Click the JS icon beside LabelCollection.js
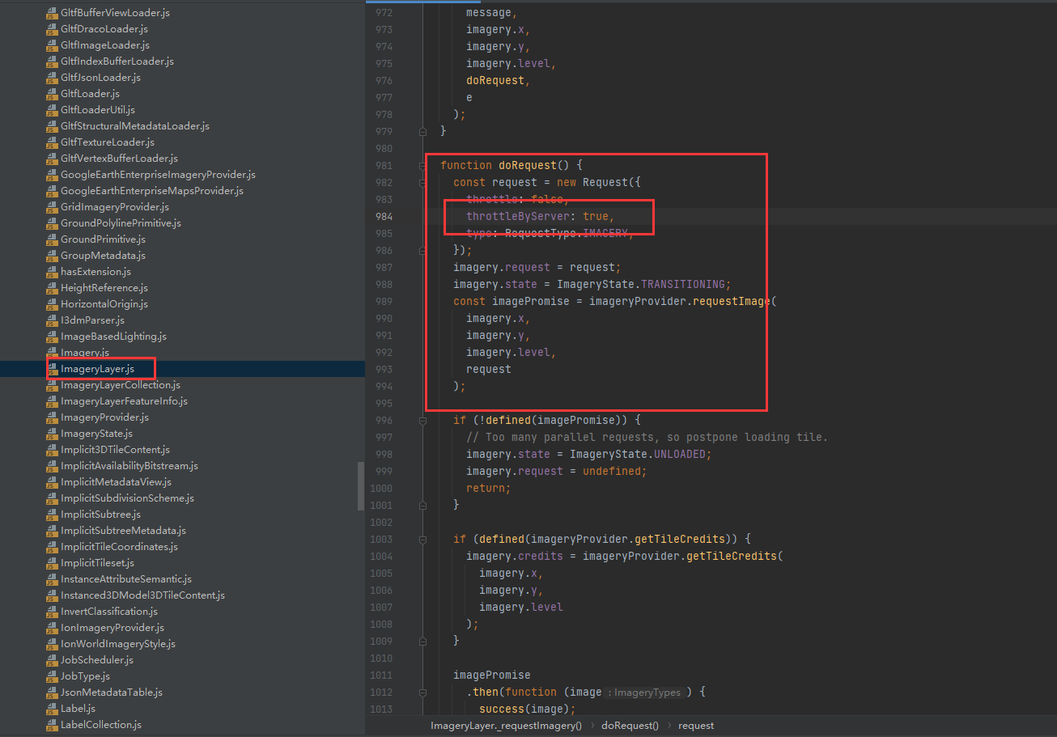The height and width of the screenshot is (737, 1057). click(53, 726)
